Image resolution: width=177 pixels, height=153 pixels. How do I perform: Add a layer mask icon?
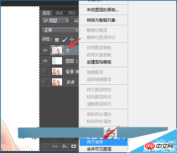(74, 146)
